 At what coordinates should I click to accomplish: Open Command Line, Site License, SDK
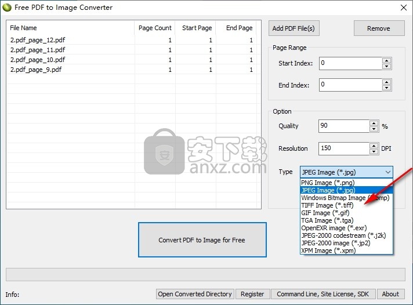coord(323,294)
